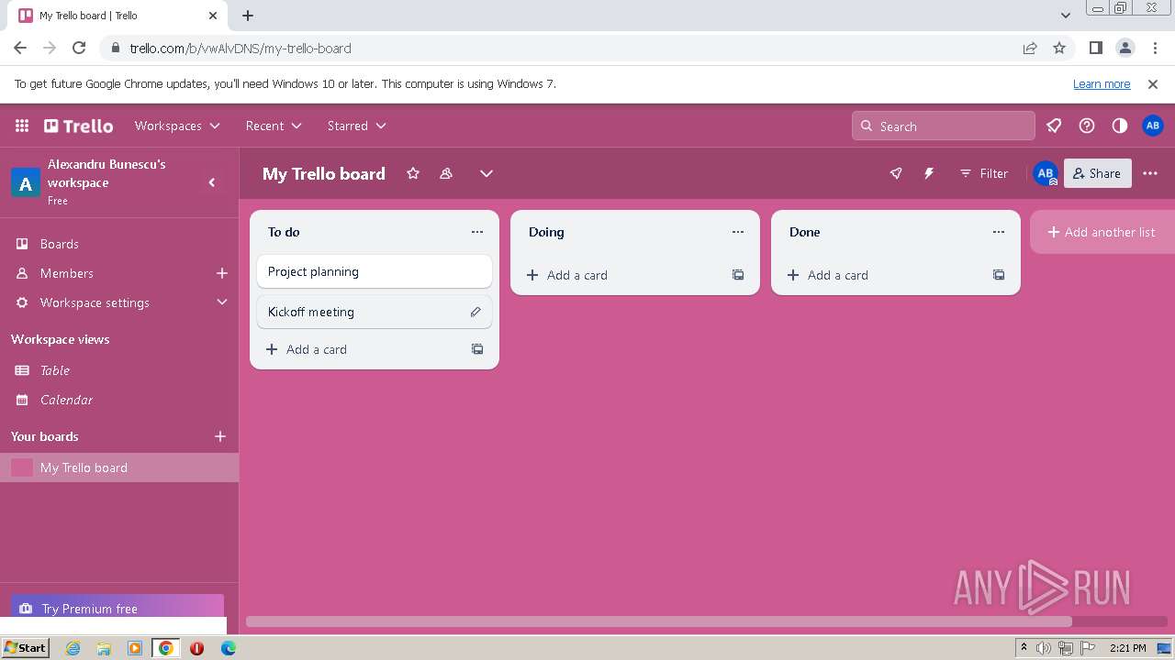Click board member AB avatar
The image size is (1175, 660).
pyautogui.click(x=1046, y=173)
